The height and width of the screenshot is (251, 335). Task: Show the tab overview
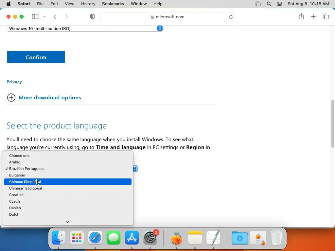(x=326, y=16)
